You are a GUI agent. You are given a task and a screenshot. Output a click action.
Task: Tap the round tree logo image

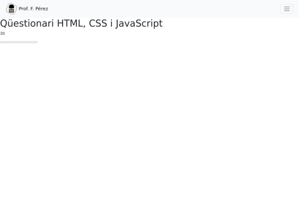pos(12,9)
